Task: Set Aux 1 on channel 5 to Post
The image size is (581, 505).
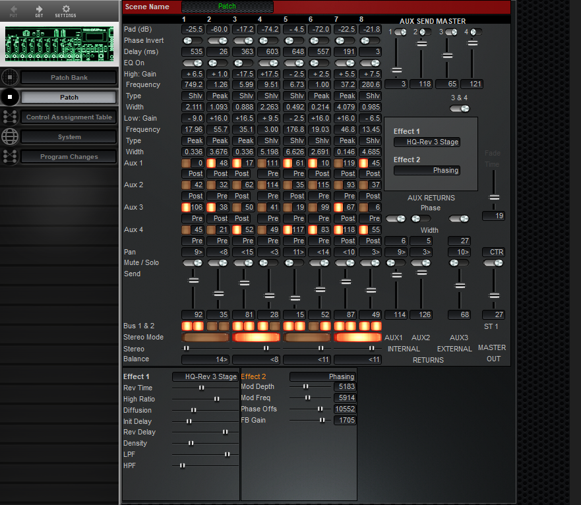Action: point(295,173)
